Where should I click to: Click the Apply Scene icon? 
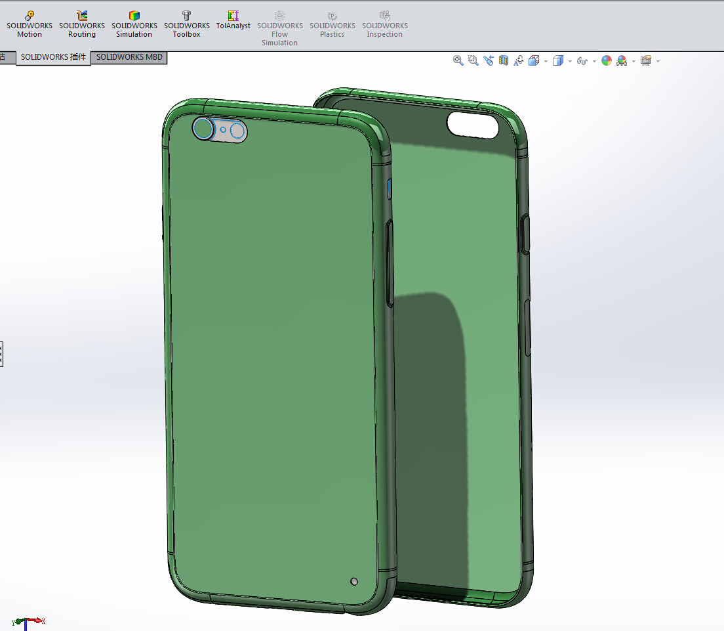(620, 60)
